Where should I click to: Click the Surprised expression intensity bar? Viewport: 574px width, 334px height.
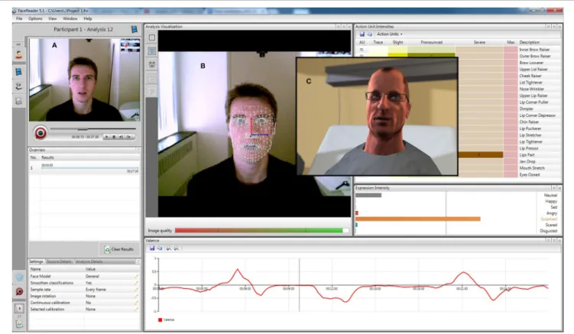pyautogui.click(x=417, y=219)
